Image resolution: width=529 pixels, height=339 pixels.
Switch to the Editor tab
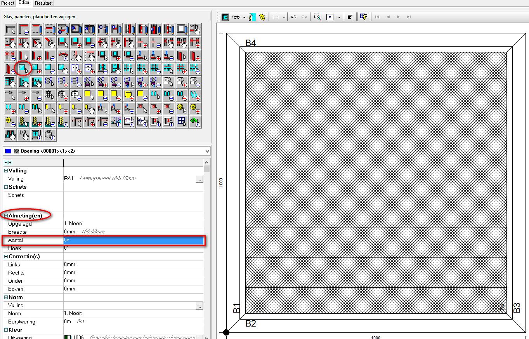click(x=24, y=3)
